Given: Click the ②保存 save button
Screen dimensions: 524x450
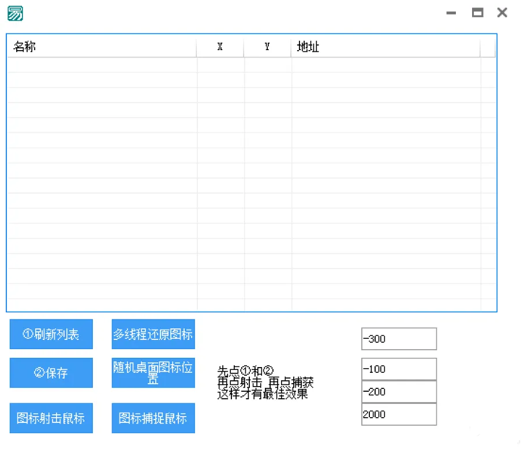Looking at the screenshot, I should pos(51,373).
